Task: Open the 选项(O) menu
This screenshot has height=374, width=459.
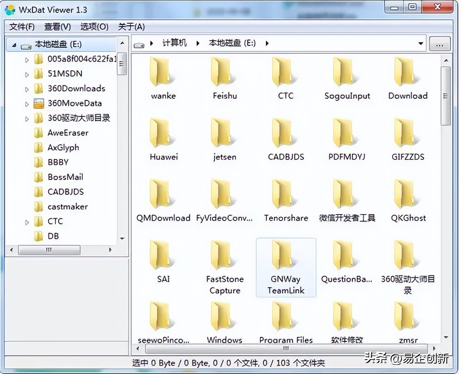Action: 94,27
